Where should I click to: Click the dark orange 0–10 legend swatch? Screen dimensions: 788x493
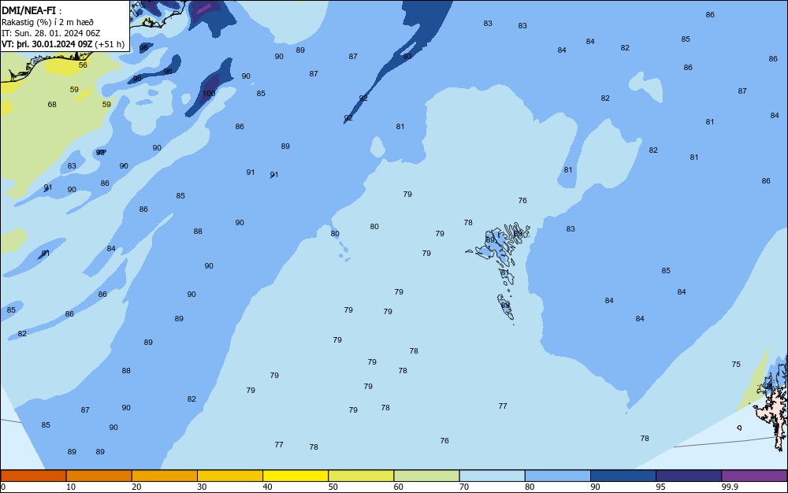(x=33, y=476)
